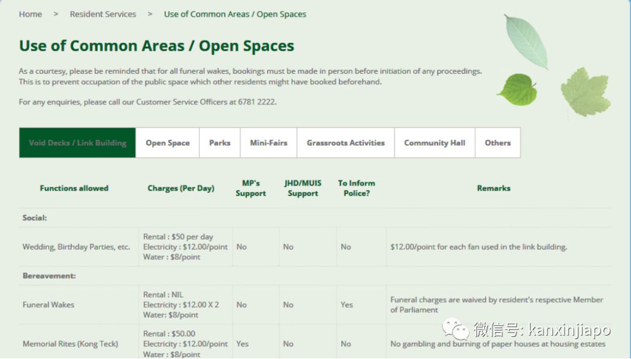631x359 pixels.
Task: Select the Void Decks / Link Building tab
Action: [78, 143]
